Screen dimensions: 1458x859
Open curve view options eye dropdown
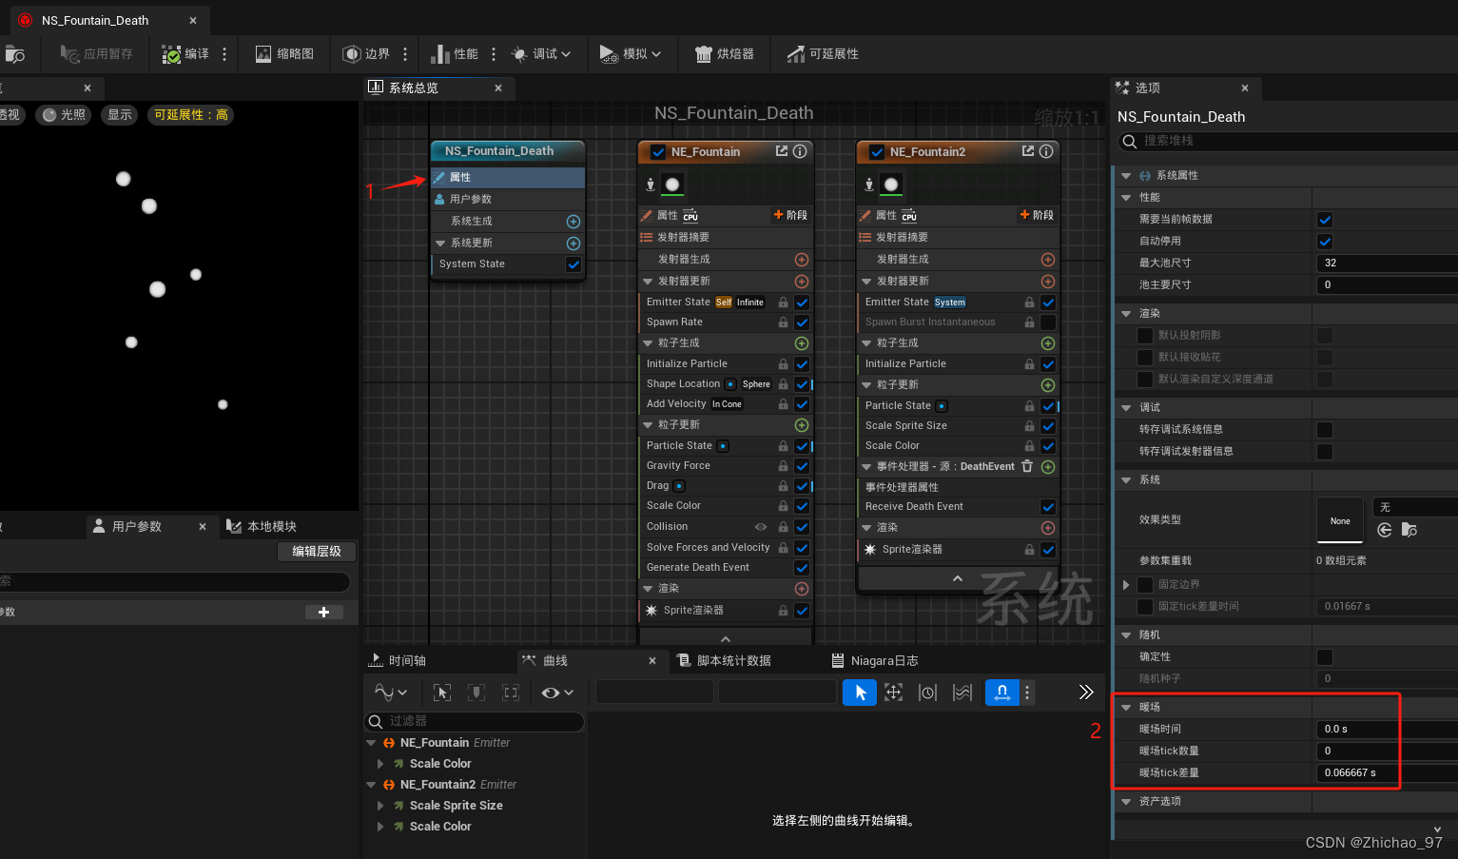click(557, 693)
